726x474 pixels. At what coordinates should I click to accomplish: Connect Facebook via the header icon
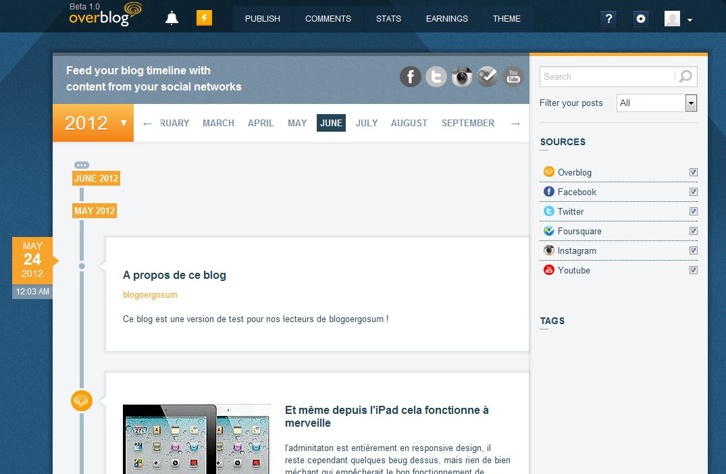pyautogui.click(x=411, y=76)
